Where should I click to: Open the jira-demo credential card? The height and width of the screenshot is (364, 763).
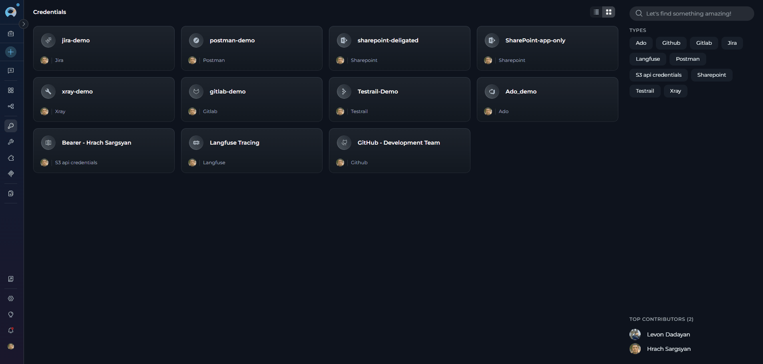(104, 48)
